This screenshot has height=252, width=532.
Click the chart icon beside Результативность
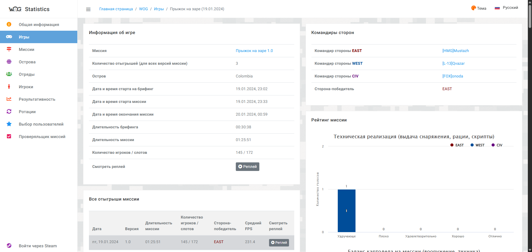click(9, 99)
